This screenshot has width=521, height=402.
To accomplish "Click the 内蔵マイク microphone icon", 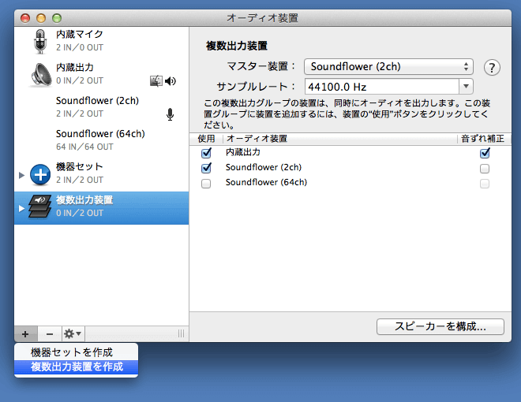I will pyautogui.click(x=40, y=41).
